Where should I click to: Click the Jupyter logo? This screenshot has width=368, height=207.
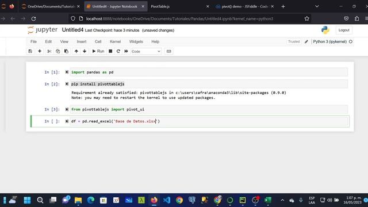(x=43, y=30)
